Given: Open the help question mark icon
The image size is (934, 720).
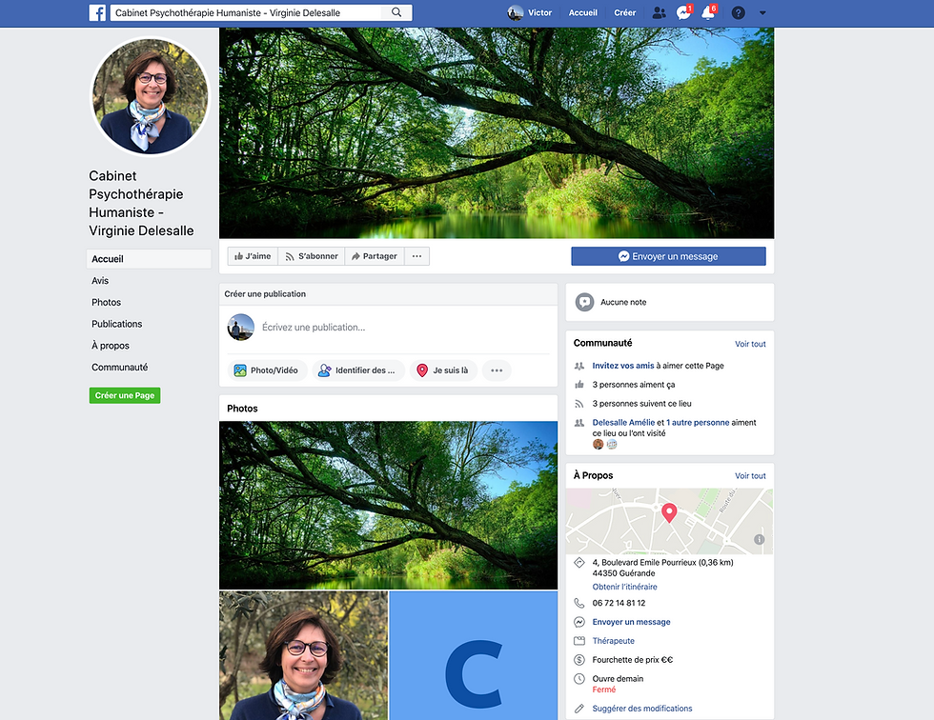Looking at the screenshot, I should click(738, 12).
